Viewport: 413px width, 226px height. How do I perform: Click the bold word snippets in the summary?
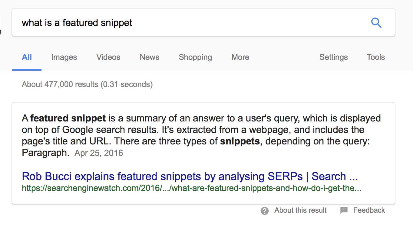pos(240,141)
